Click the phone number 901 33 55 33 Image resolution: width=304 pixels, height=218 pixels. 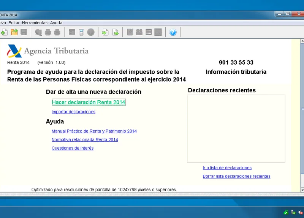(236, 62)
